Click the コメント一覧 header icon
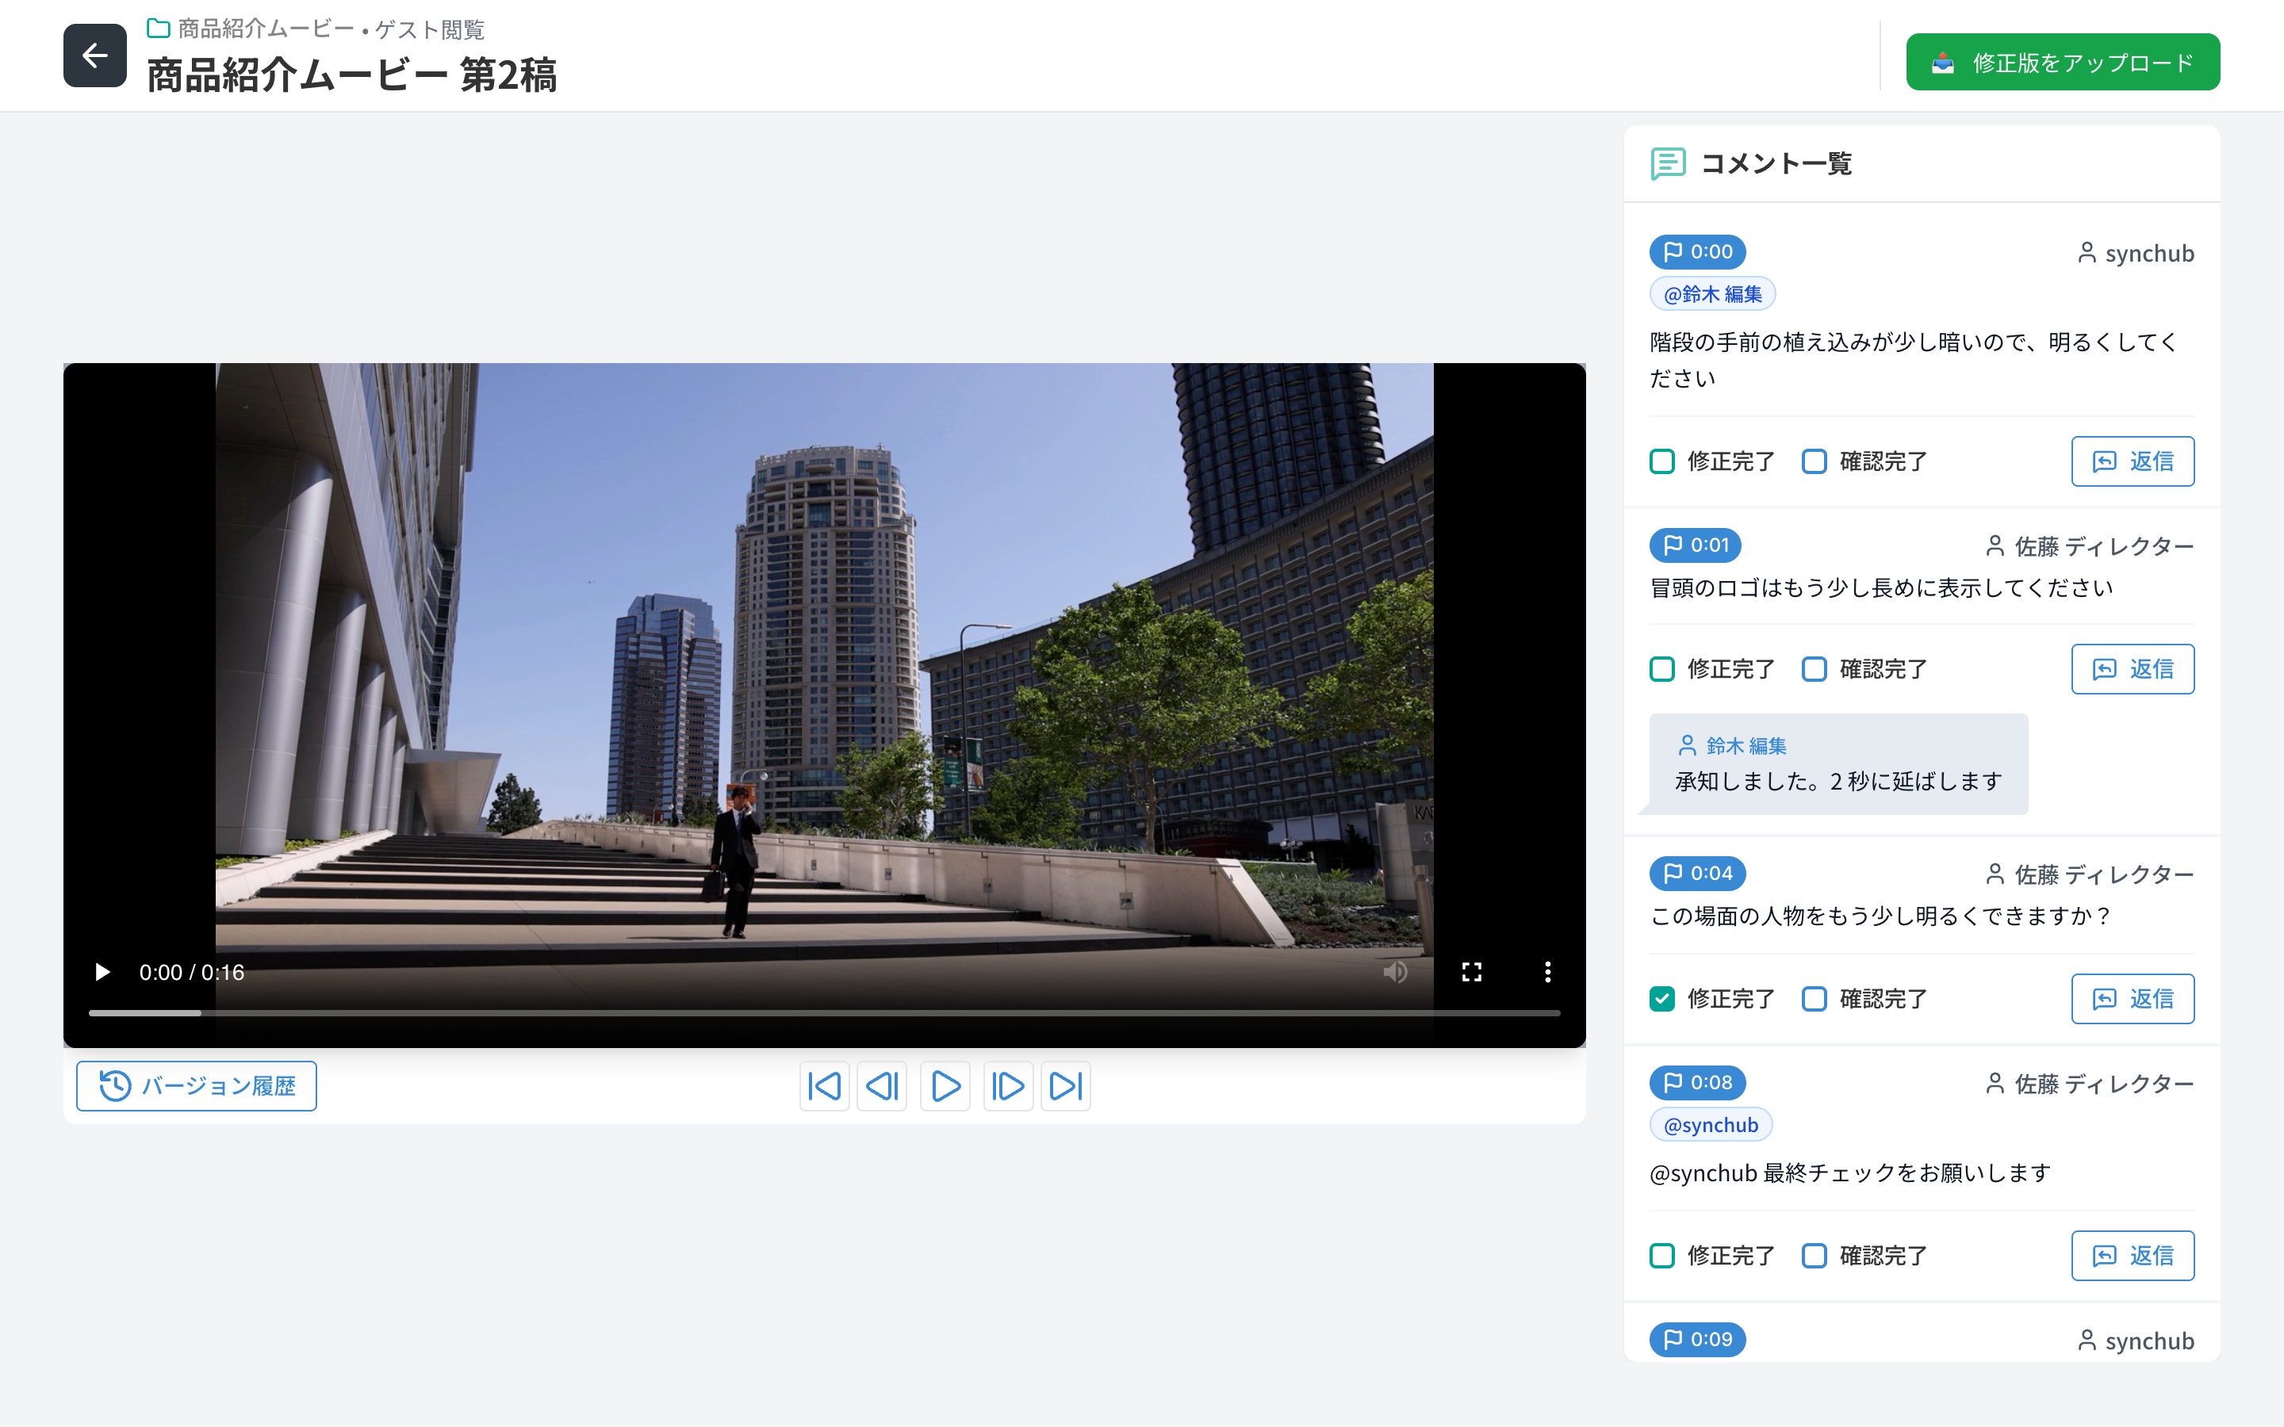Image resolution: width=2284 pixels, height=1427 pixels. tap(1668, 163)
